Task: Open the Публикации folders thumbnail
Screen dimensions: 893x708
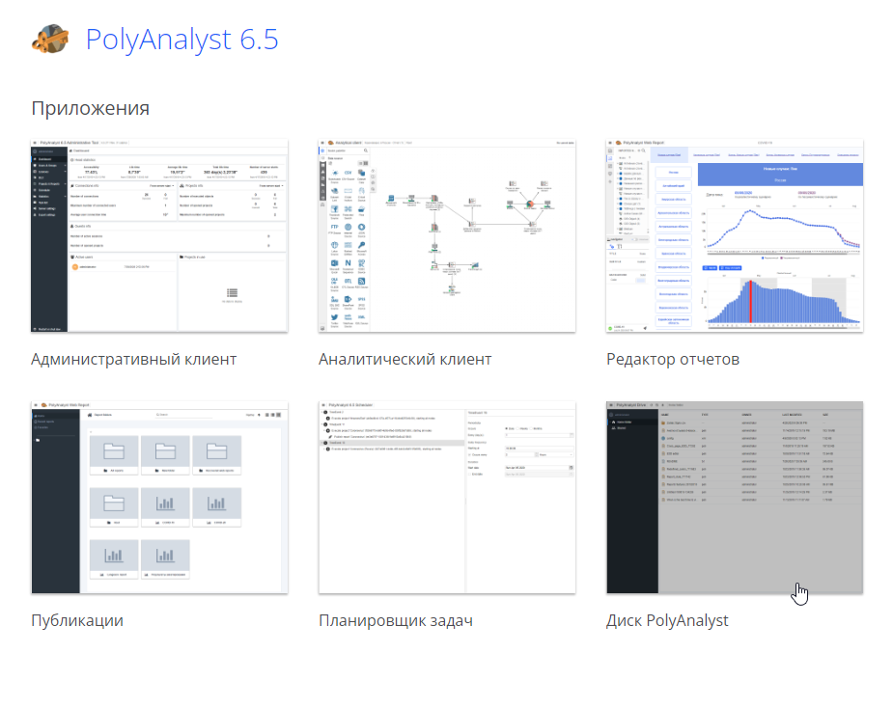Action: point(159,498)
